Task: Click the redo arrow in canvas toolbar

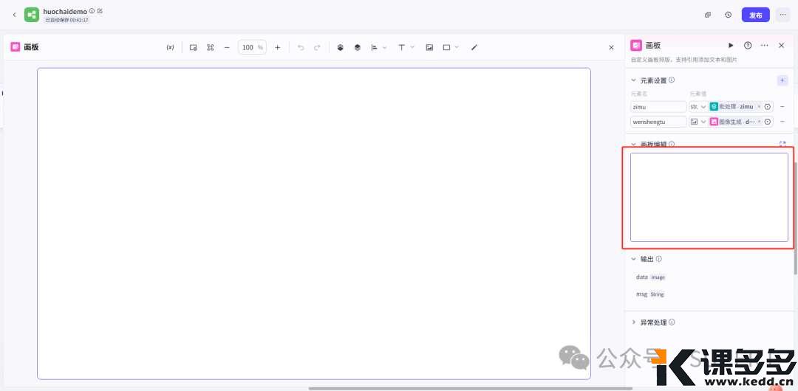Action: [317, 47]
